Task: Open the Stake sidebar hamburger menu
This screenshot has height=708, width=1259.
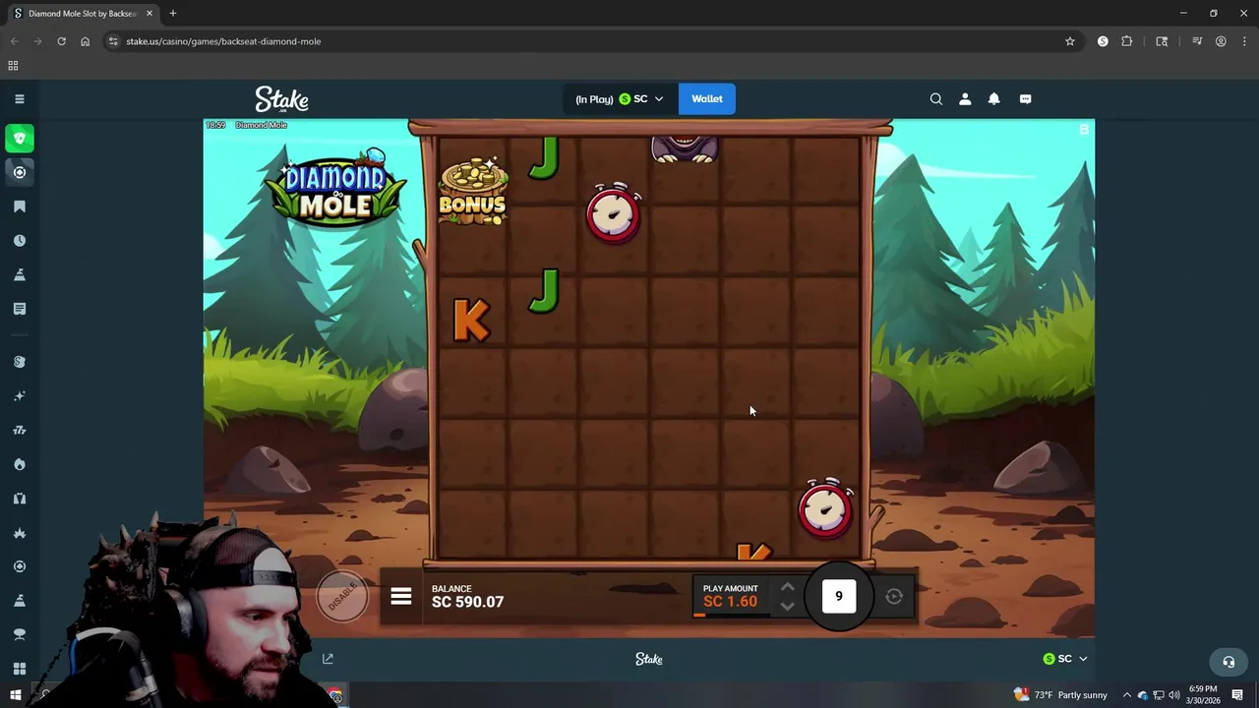Action: pos(19,98)
